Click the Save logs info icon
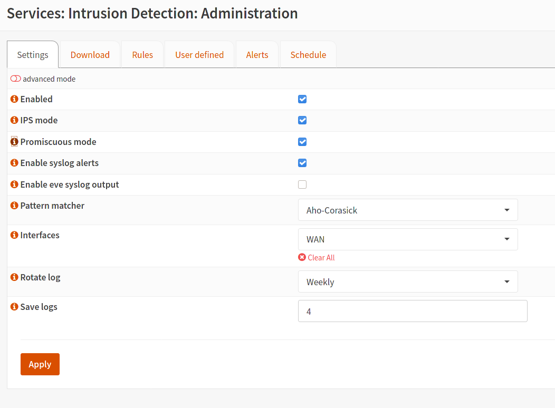 pos(14,307)
